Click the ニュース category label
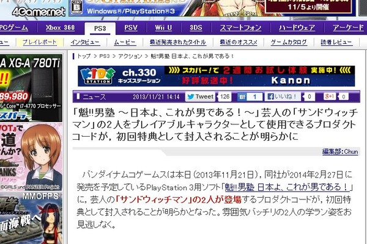Image resolution: width=367 pixels, height=244 pixels. (x=94, y=97)
